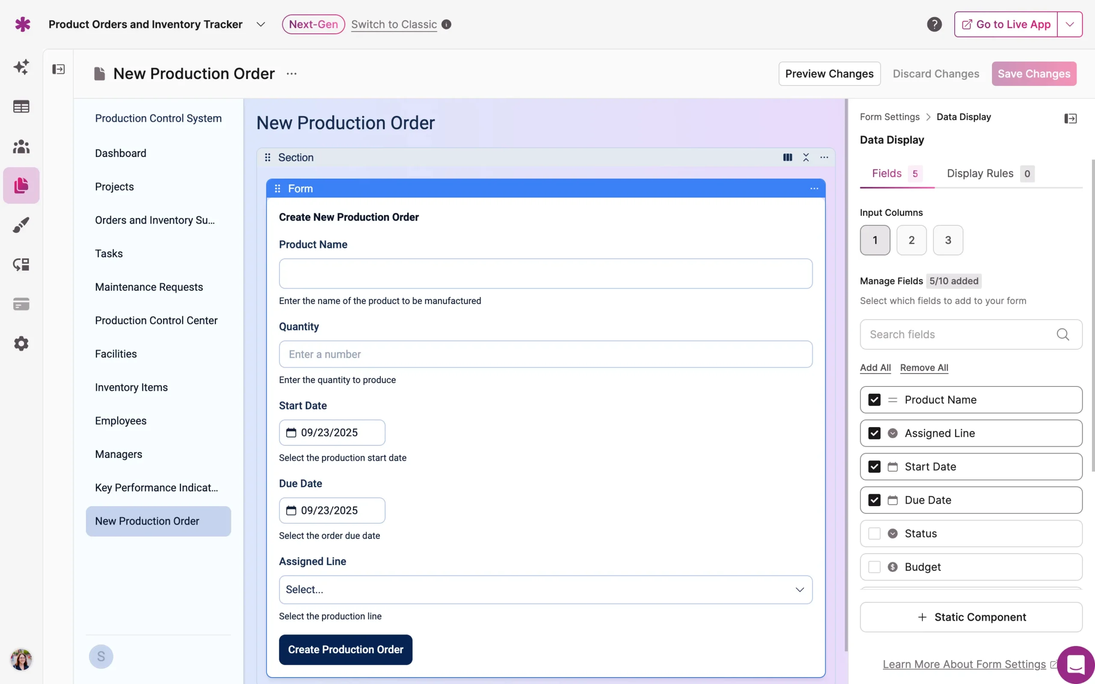Open the settings gear icon in sidebar

pyautogui.click(x=21, y=344)
